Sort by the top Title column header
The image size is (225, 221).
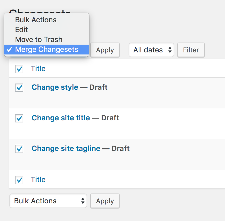(38, 68)
